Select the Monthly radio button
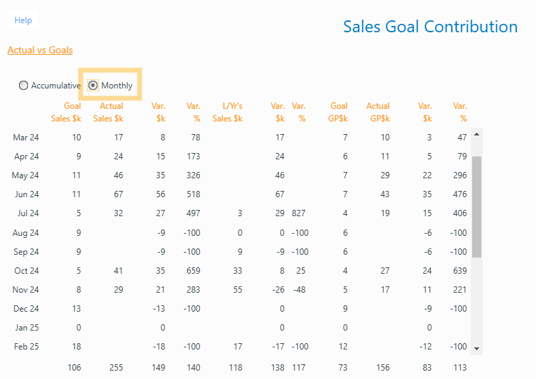536x379 pixels. tap(93, 86)
